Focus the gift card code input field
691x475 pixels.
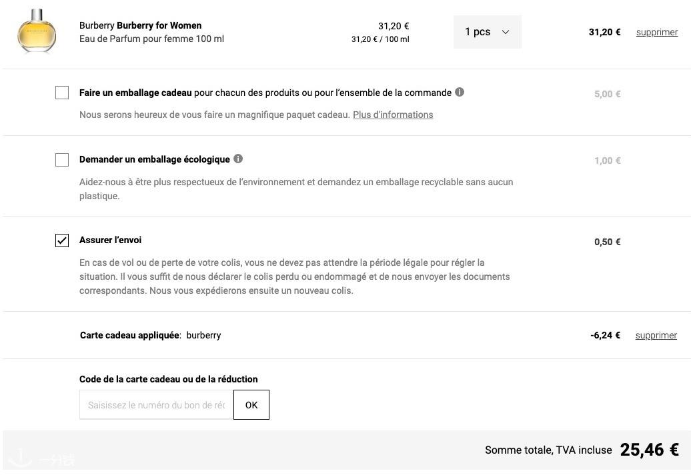(157, 405)
